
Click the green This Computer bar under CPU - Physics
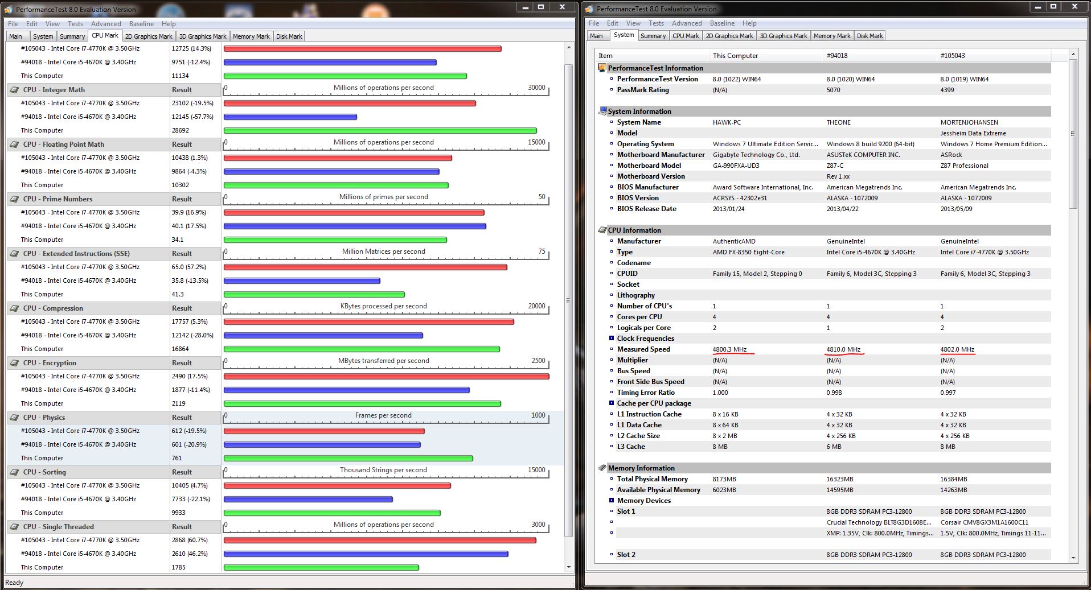[x=348, y=459]
